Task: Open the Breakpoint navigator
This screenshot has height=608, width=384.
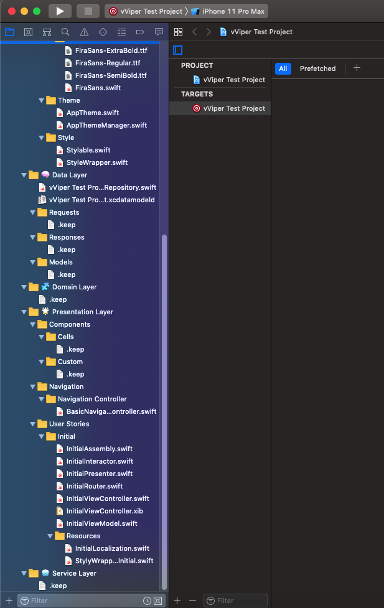Action: tap(140, 32)
